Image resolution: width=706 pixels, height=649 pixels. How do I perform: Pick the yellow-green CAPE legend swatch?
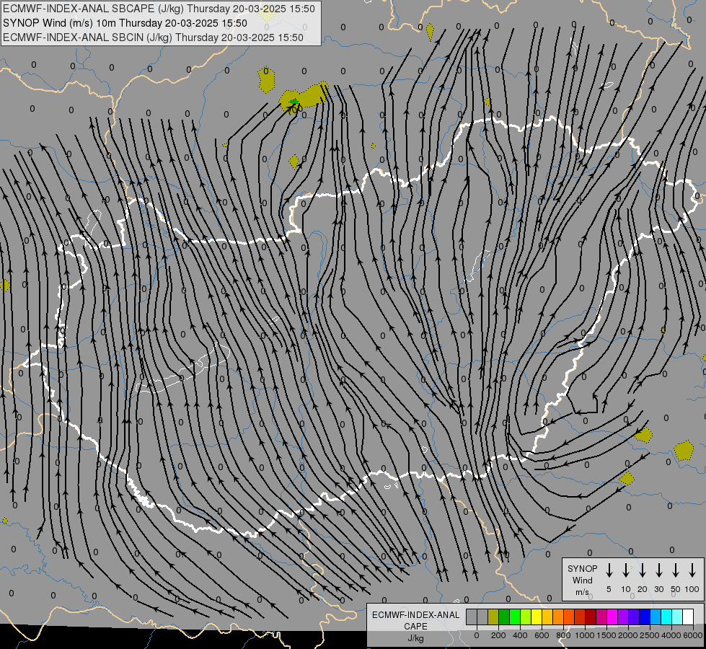tap(526, 617)
